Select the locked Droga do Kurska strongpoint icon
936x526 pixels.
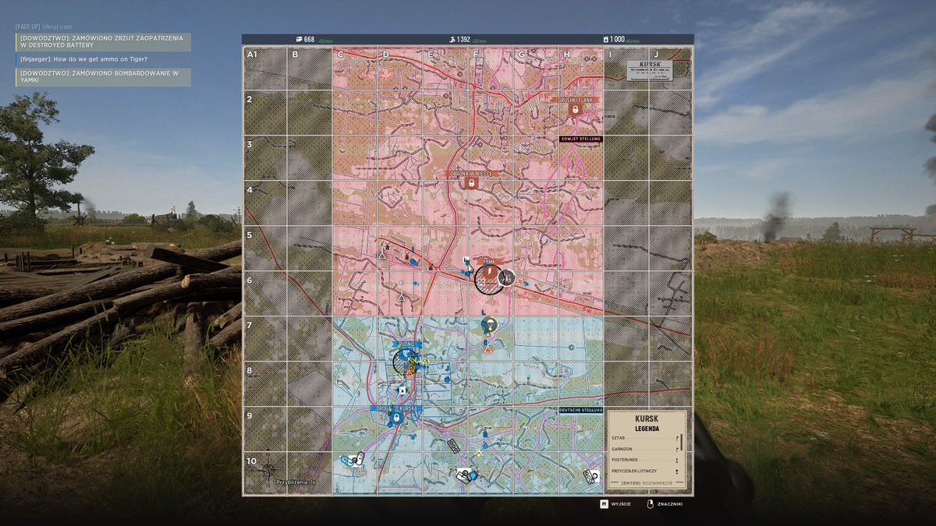(396, 418)
